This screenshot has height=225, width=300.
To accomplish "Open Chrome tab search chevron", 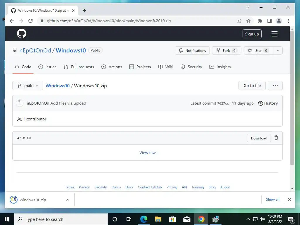I will pos(247,7).
